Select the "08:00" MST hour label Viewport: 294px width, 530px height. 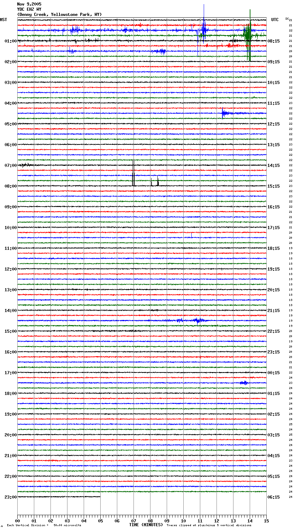[x=11, y=186]
